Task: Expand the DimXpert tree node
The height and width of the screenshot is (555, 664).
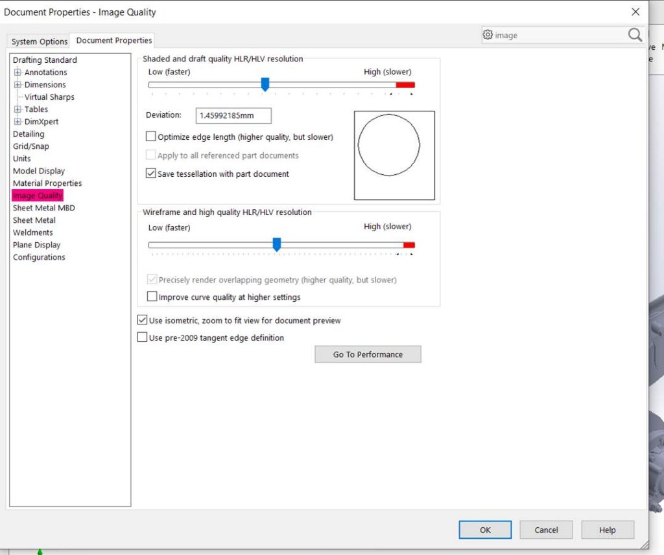Action: (18, 121)
